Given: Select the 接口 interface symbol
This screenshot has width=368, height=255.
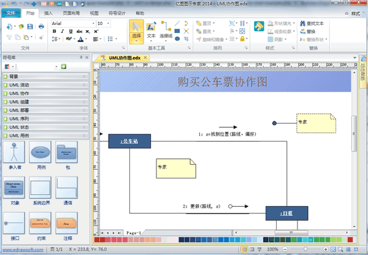Looking at the screenshot, I should point(14,223).
